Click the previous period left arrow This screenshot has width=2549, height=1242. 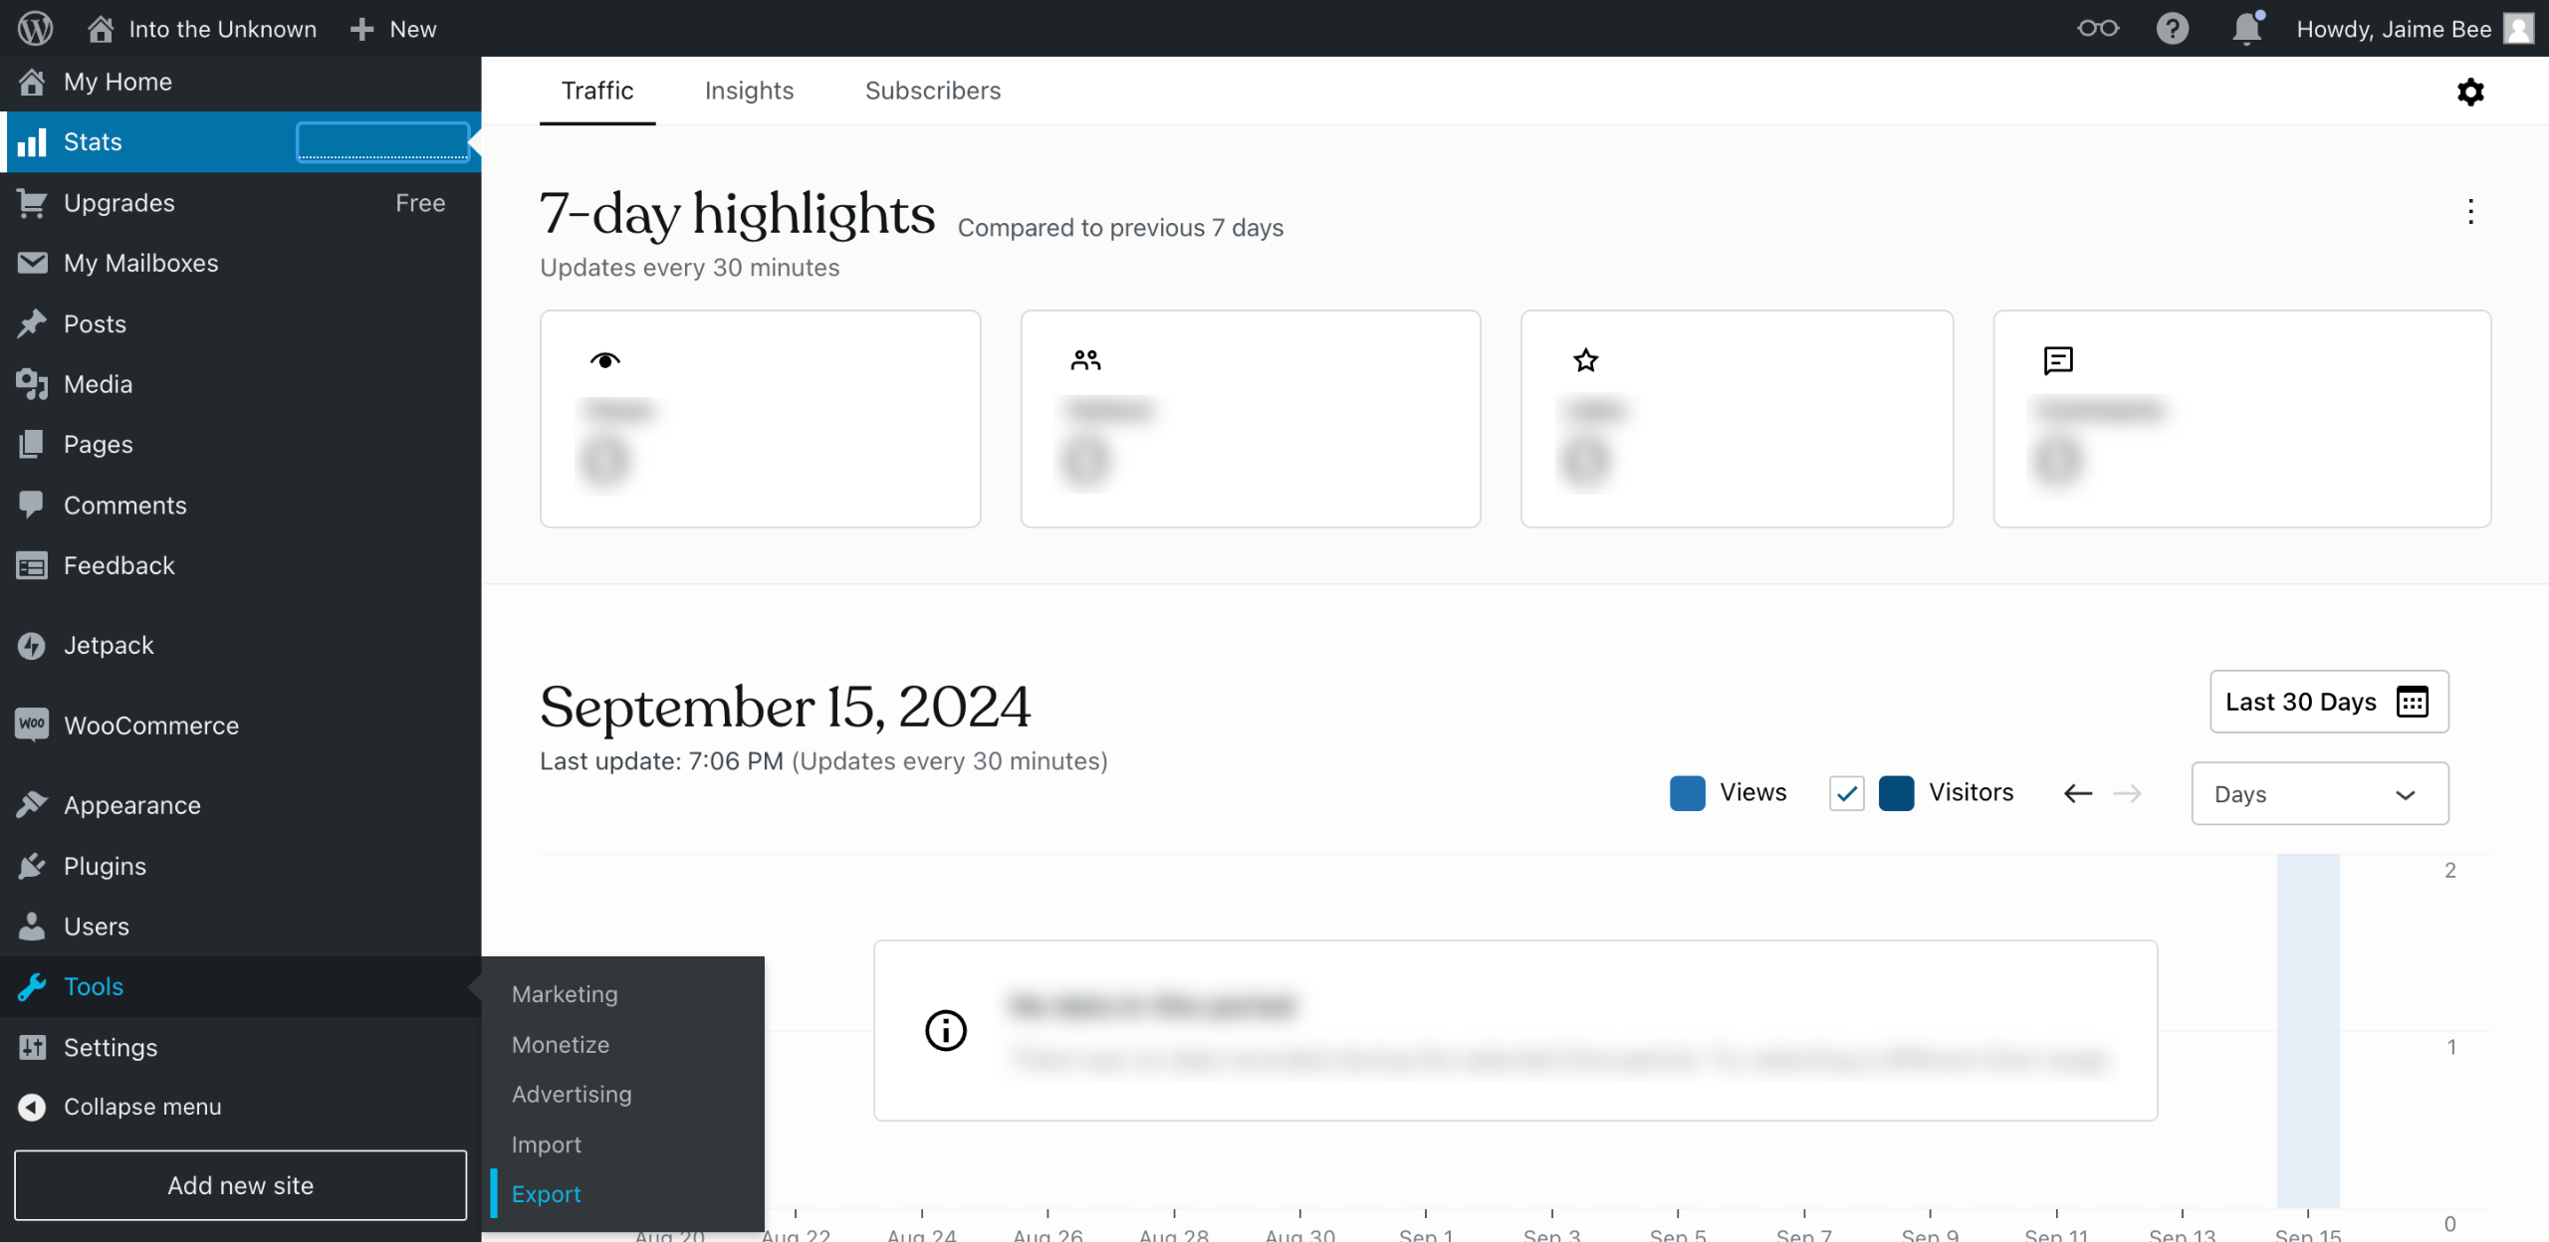(x=2078, y=793)
